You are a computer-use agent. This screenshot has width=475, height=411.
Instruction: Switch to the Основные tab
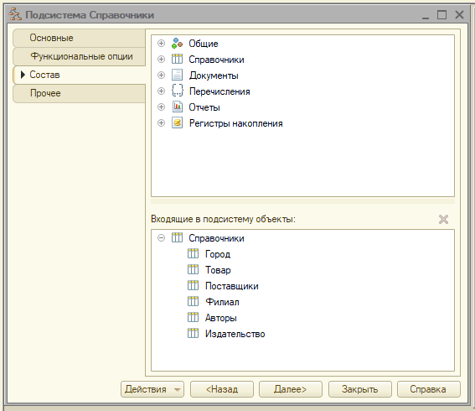[x=80, y=38]
